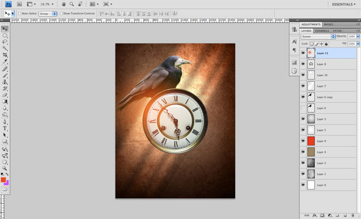
Task: Select the Crop tool
Action: 5,55
